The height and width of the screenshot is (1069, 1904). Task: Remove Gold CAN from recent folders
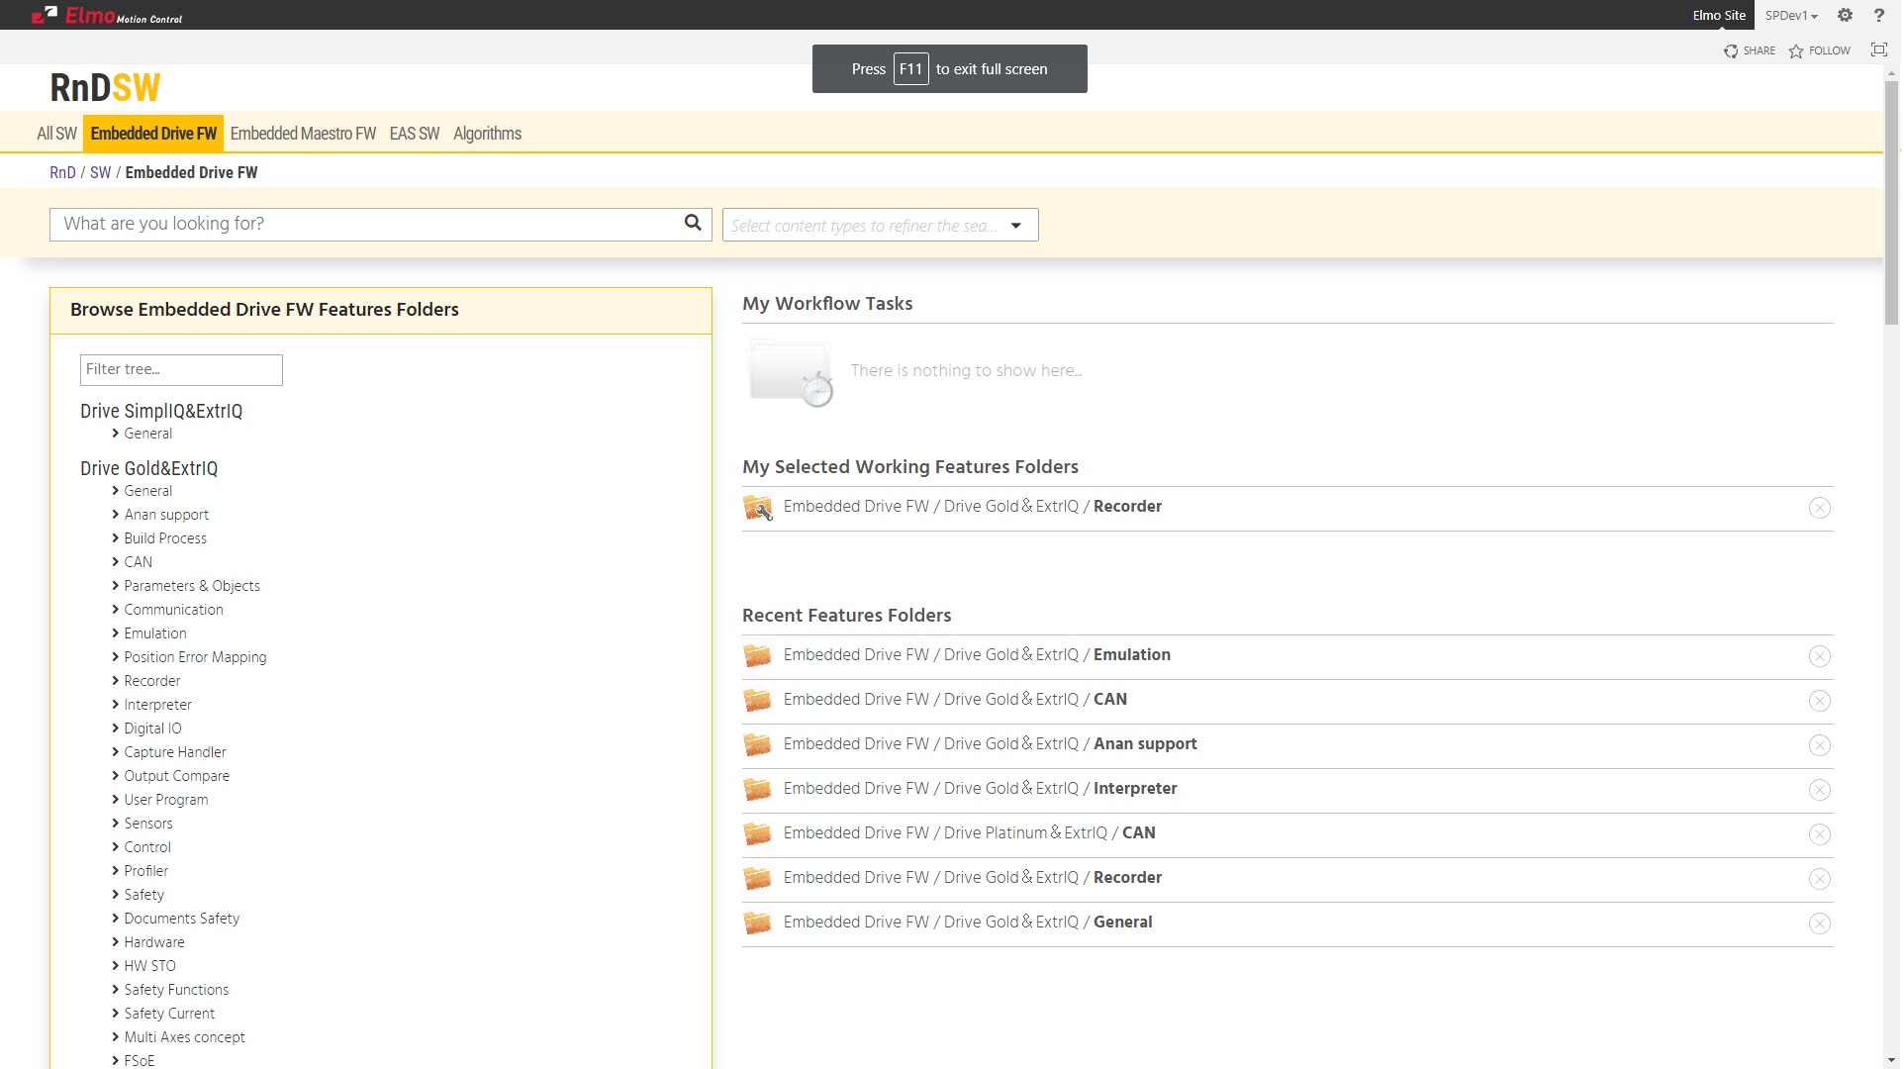[x=1819, y=701]
